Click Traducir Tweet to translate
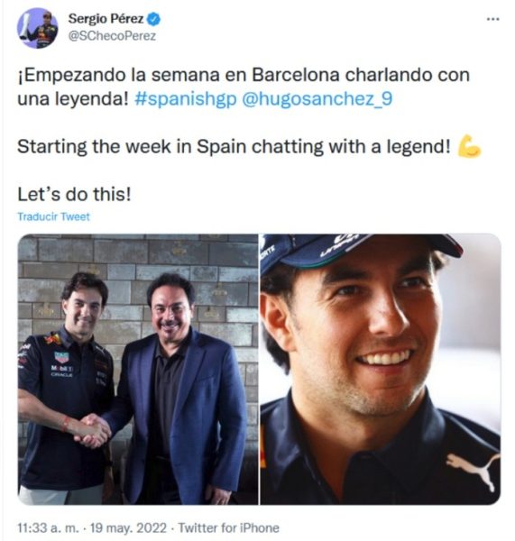515x541 pixels. (x=53, y=216)
